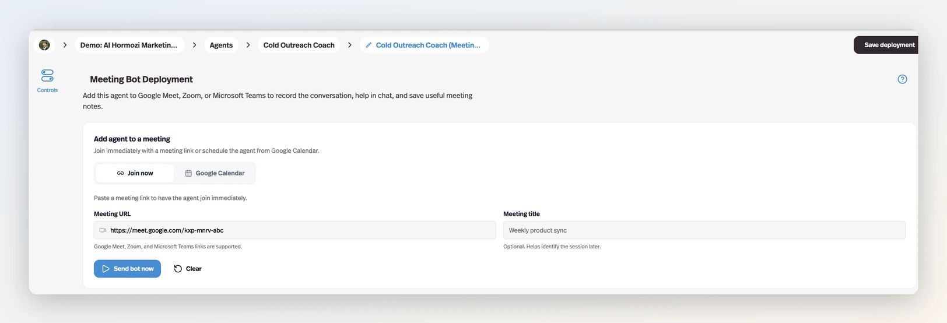
Task: Click into the Meeting title input field
Action: [x=704, y=230]
